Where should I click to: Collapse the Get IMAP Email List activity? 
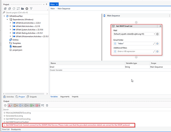[160, 26]
